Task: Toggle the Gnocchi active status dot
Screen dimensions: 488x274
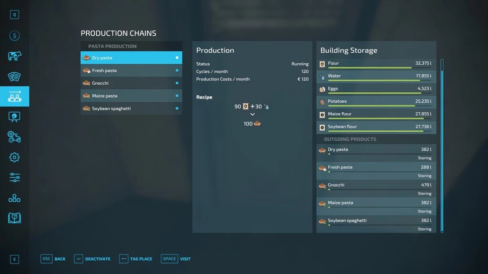Action: (x=177, y=83)
